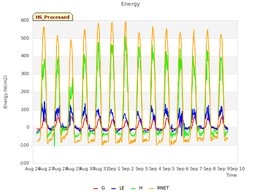Viewport: 262px width, 196px height.
Task: Click the Energy chart title
Action: point(130,4)
